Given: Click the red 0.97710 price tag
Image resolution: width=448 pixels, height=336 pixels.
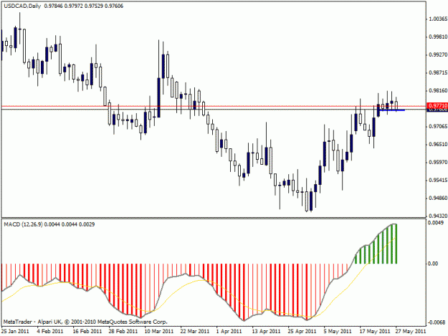Looking at the screenshot, I should click(437, 105).
